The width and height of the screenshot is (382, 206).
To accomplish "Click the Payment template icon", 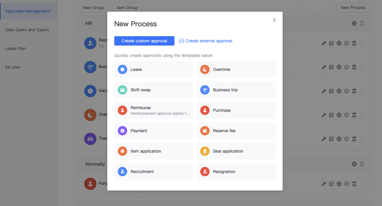I will click(x=122, y=131).
